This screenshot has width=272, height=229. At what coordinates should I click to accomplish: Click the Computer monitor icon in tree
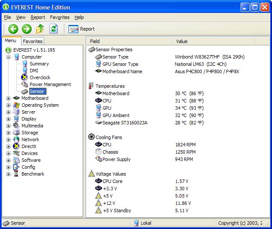16,57
